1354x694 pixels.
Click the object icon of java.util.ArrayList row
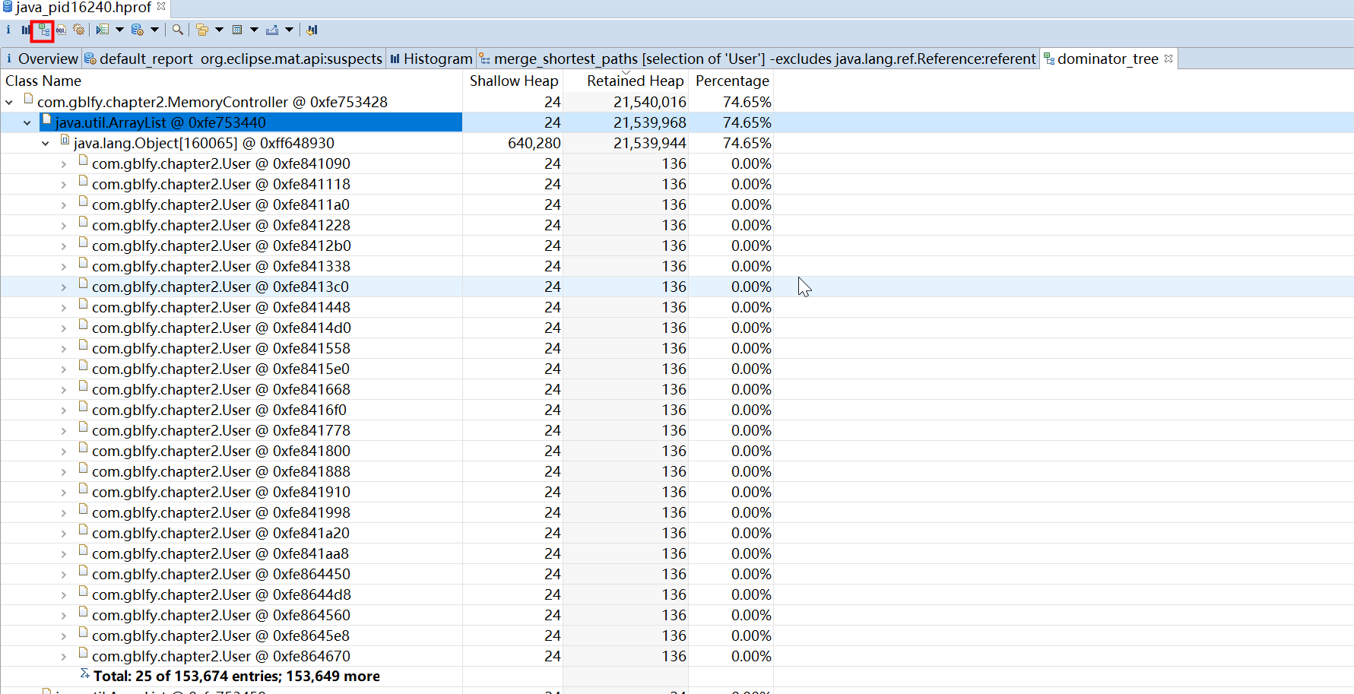coord(46,119)
